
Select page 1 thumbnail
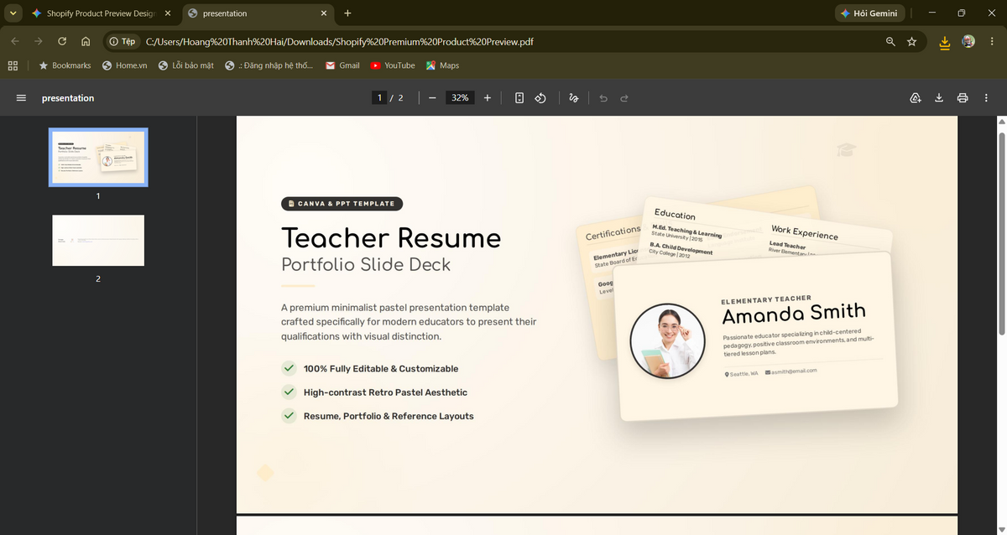[98, 158]
